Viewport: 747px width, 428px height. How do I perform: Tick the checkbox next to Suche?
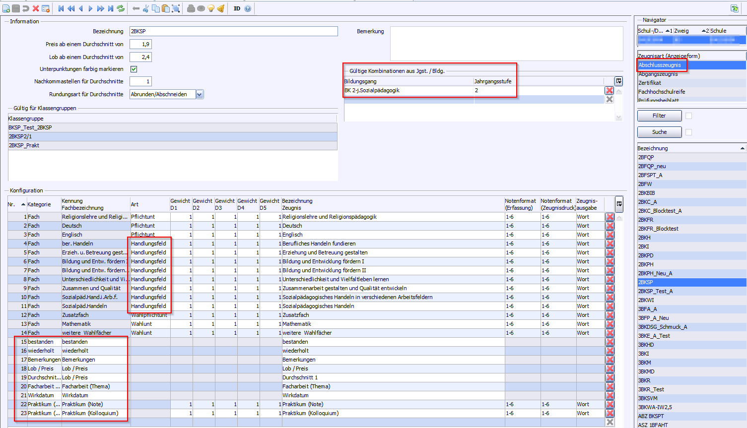pyautogui.click(x=688, y=132)
